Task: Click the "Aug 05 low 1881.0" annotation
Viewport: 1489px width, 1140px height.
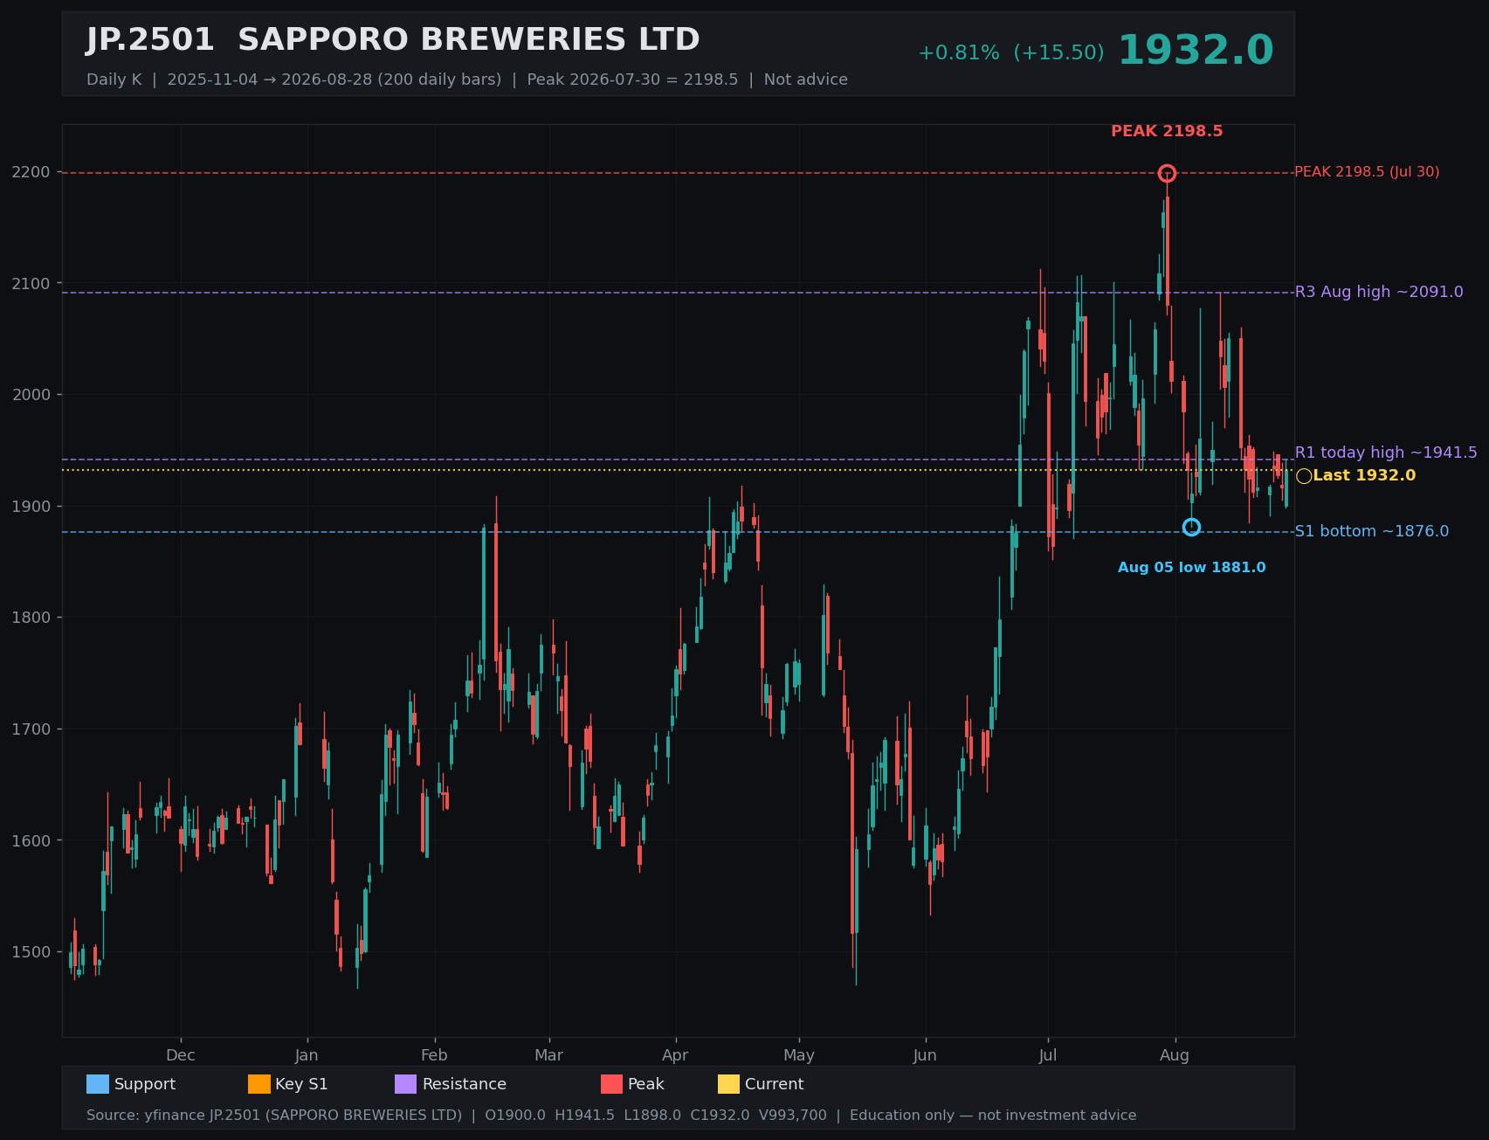Action: coord(1192,568)
